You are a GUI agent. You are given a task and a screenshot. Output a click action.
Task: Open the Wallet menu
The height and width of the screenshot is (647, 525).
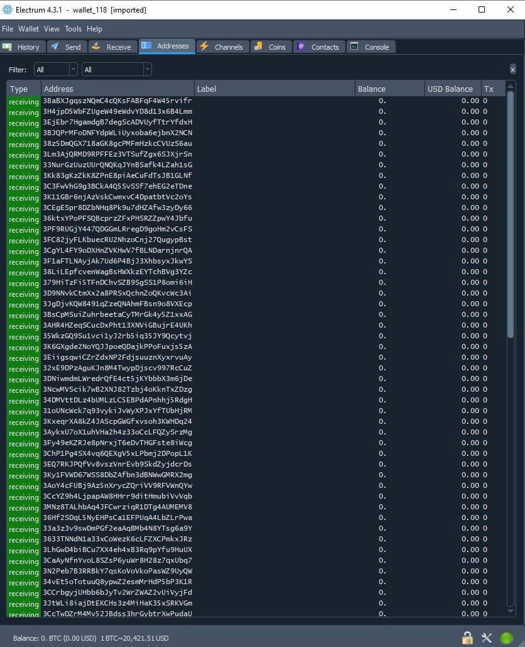(28, 28)
